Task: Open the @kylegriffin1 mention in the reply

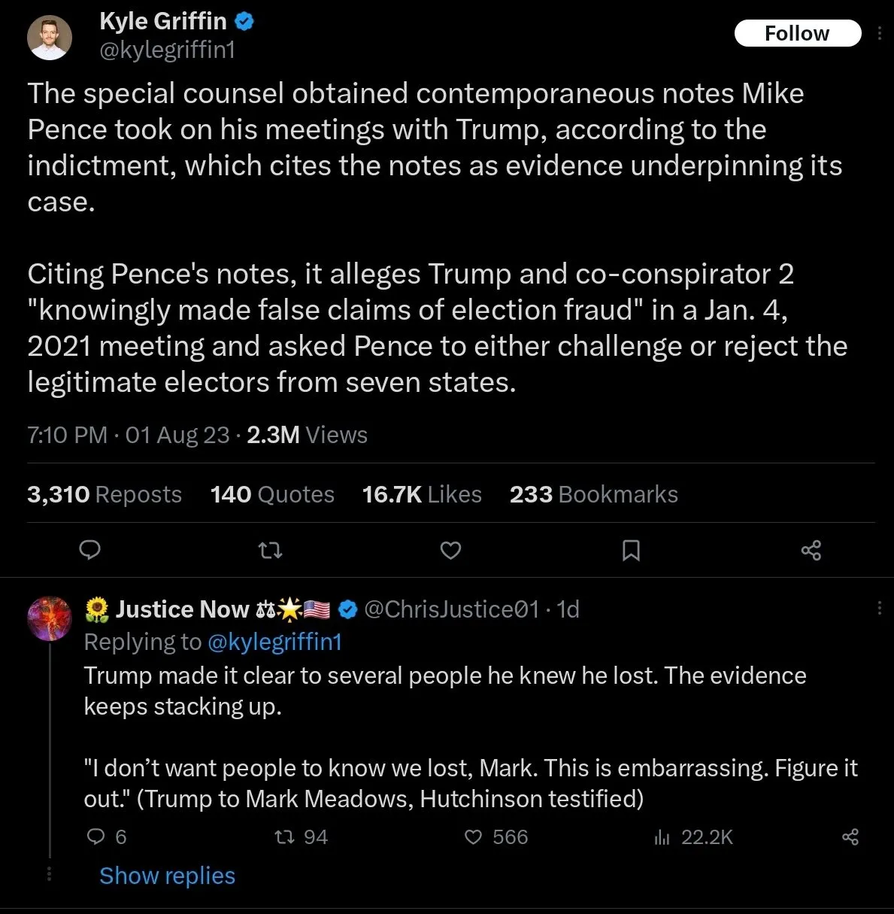Action: (274, 642)
